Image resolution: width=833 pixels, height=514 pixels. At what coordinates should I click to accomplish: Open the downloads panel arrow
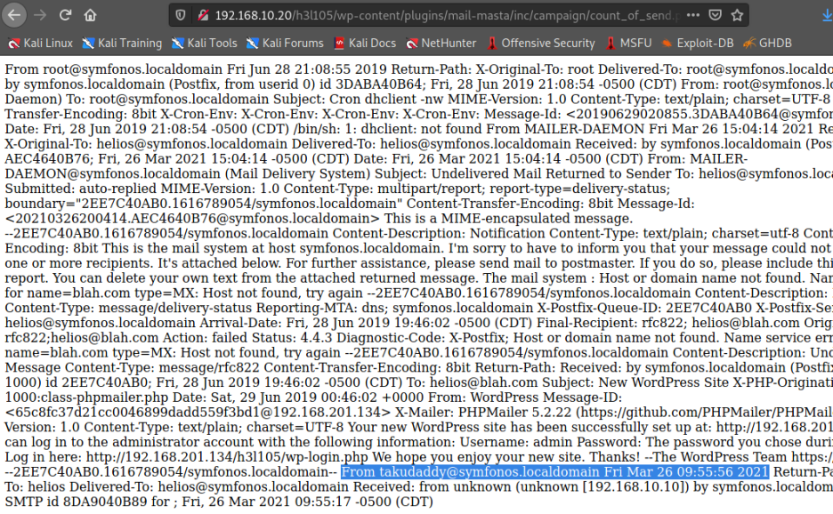tap(826, 16)
